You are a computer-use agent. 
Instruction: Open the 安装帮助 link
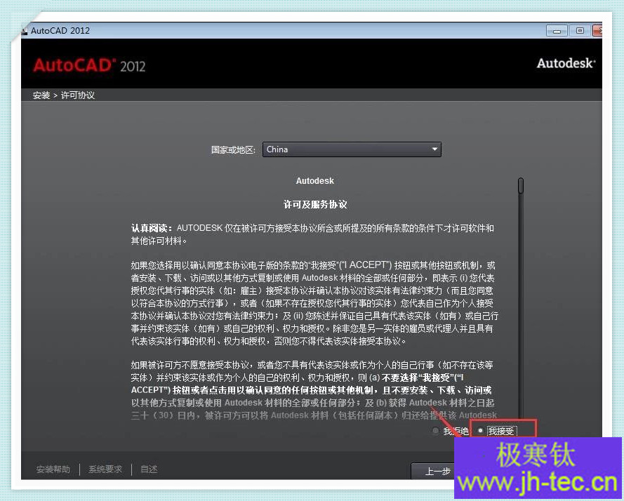(x=53, y=469)
